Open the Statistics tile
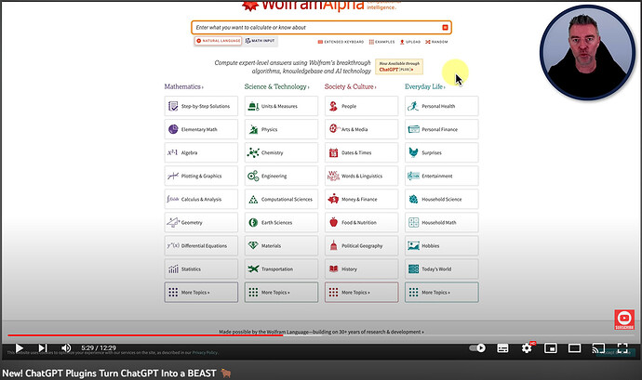The image size is (642, 380). click(x=201, y=269)
